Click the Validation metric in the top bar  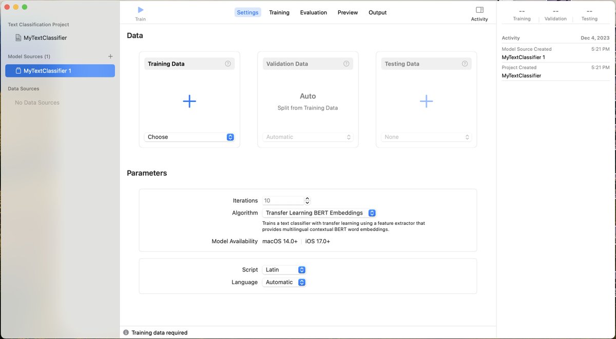pyautogui.click(x=555, y=14)
